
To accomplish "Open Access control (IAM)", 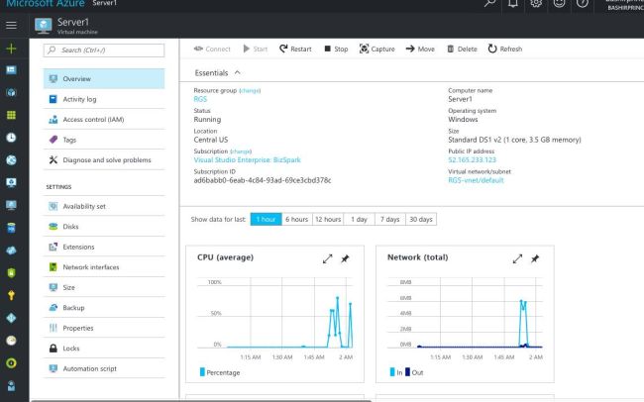I will pos(104,120).
